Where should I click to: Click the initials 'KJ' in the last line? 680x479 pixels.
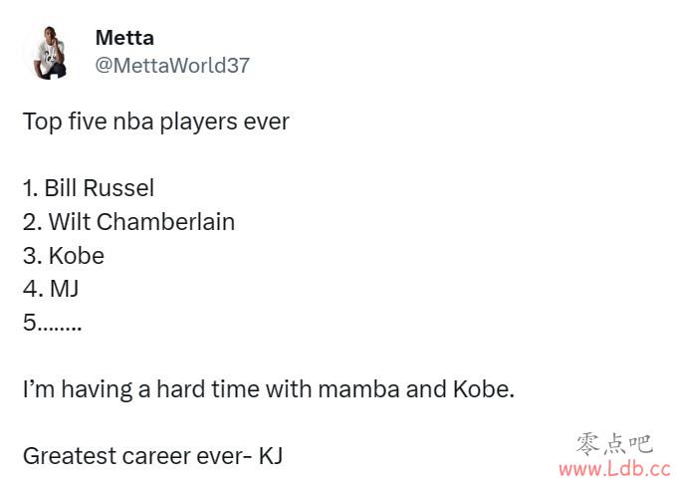point(271,456)
